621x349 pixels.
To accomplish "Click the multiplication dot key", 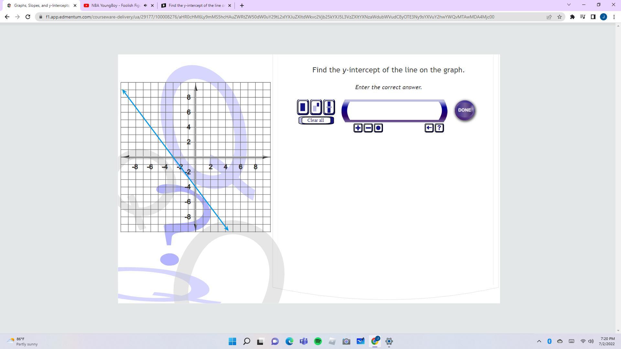I will click(378, 128).
